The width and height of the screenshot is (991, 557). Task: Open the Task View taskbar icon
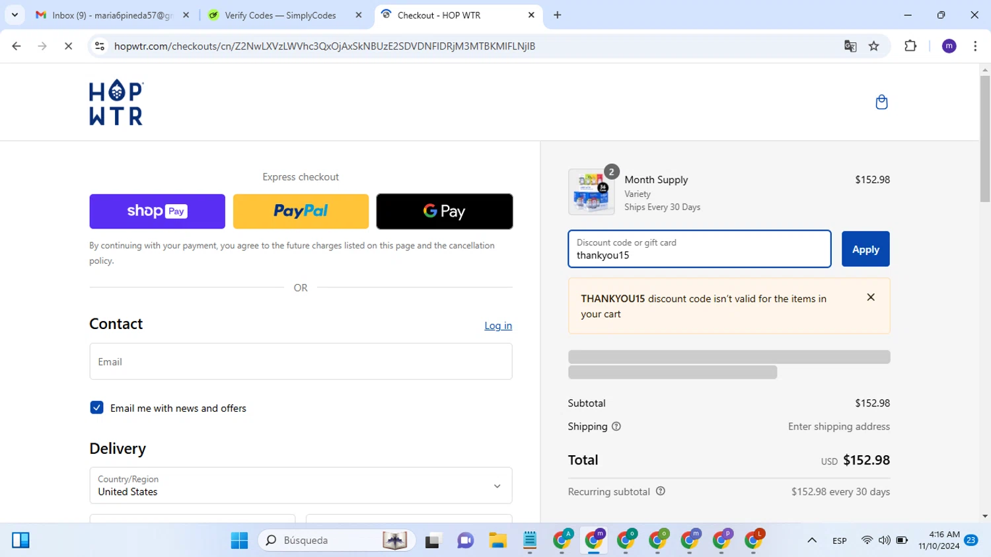tap(433, 540)
